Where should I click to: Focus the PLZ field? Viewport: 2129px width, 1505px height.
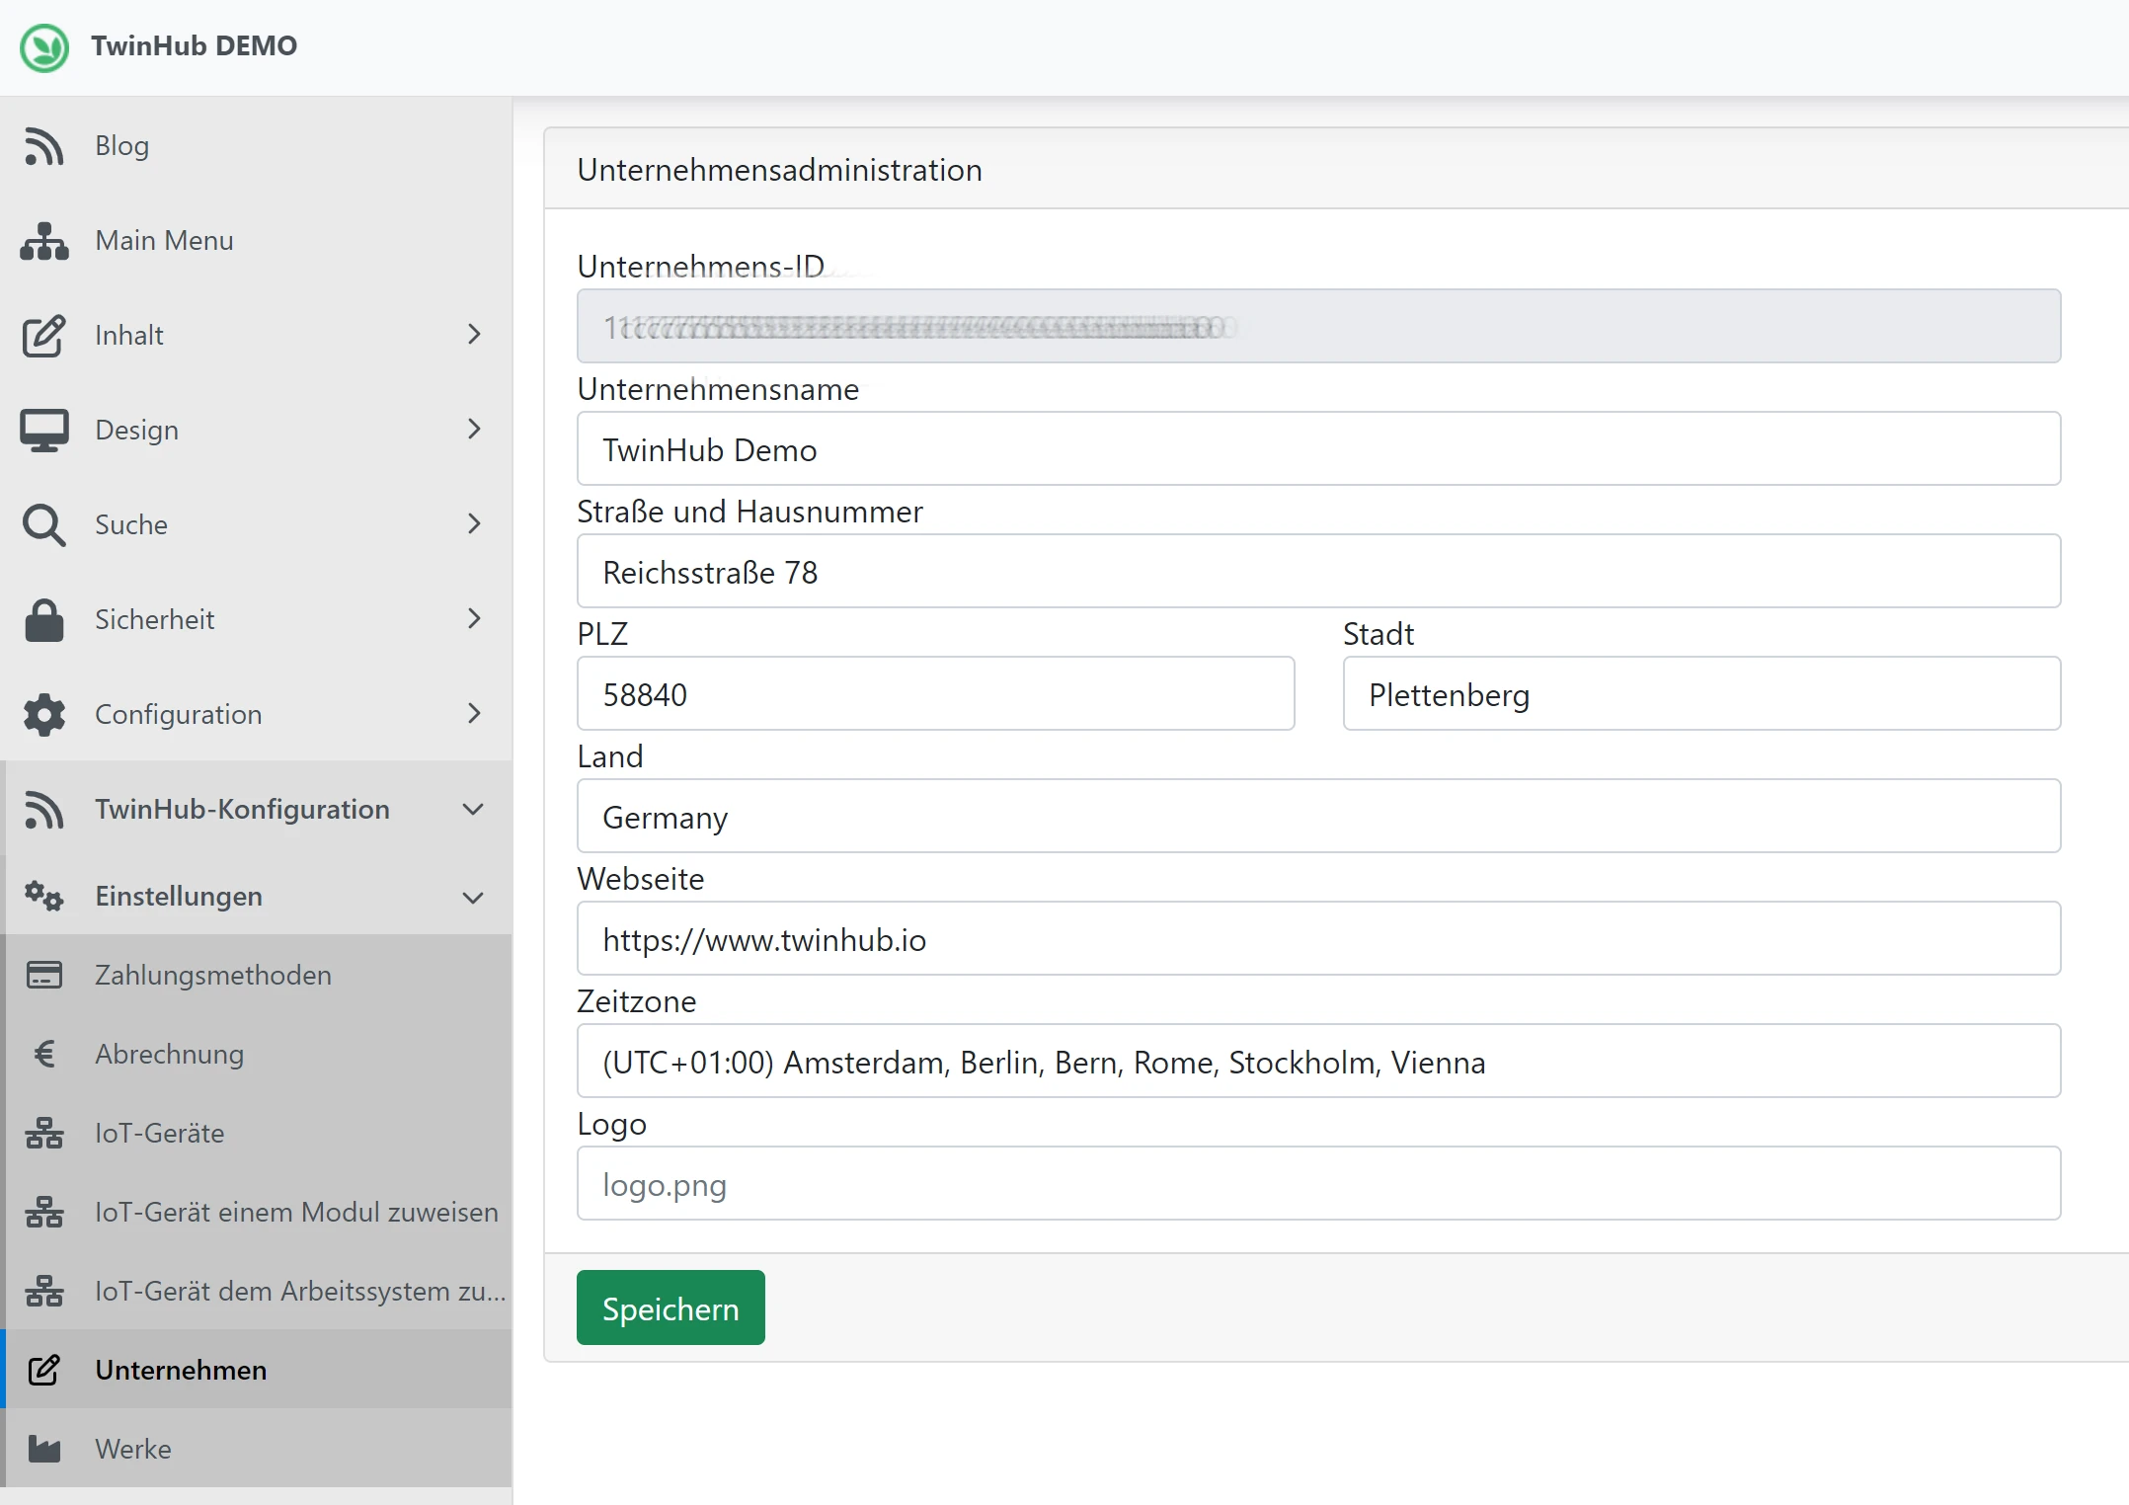(x=935, y=694)
